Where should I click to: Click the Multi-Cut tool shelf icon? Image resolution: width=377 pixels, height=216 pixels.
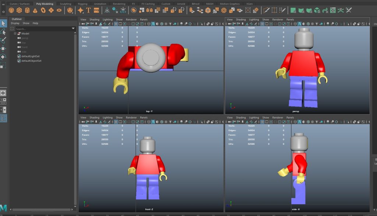pyautogui.click(x=266, y=10)
